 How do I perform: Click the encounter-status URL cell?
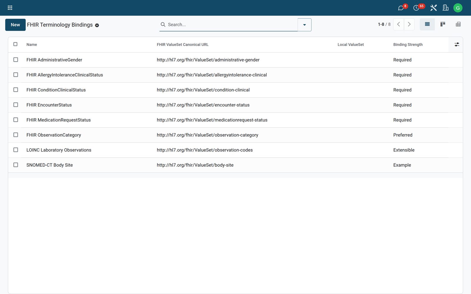[203, 105]
